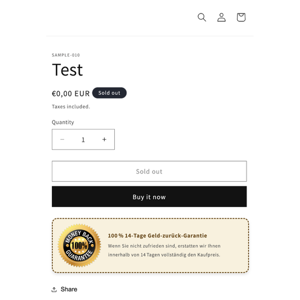
Task: Click the disabled Sold out button
Action: (x=149, y=171)
